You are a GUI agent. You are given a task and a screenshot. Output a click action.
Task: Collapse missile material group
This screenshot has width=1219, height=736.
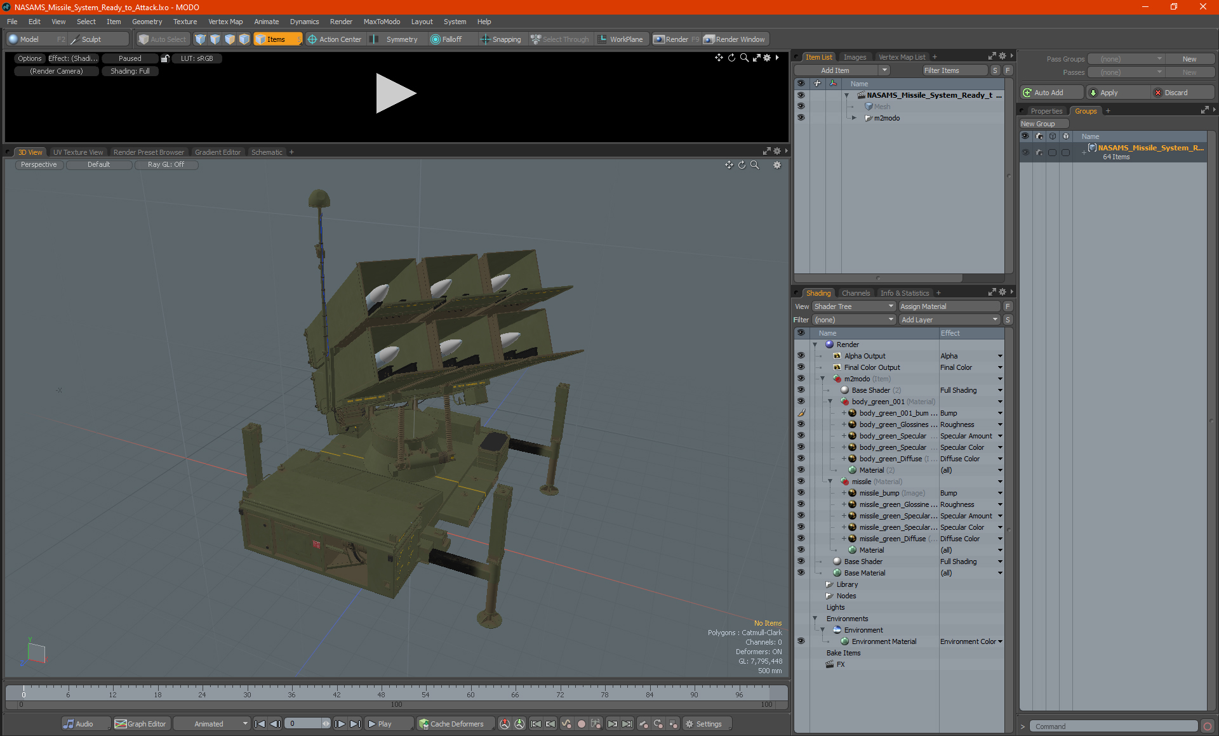(830, 482)
